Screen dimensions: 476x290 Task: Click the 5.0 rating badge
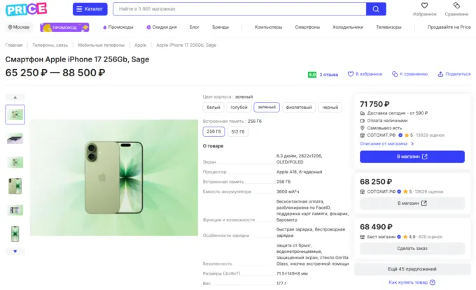coord(312,75)
